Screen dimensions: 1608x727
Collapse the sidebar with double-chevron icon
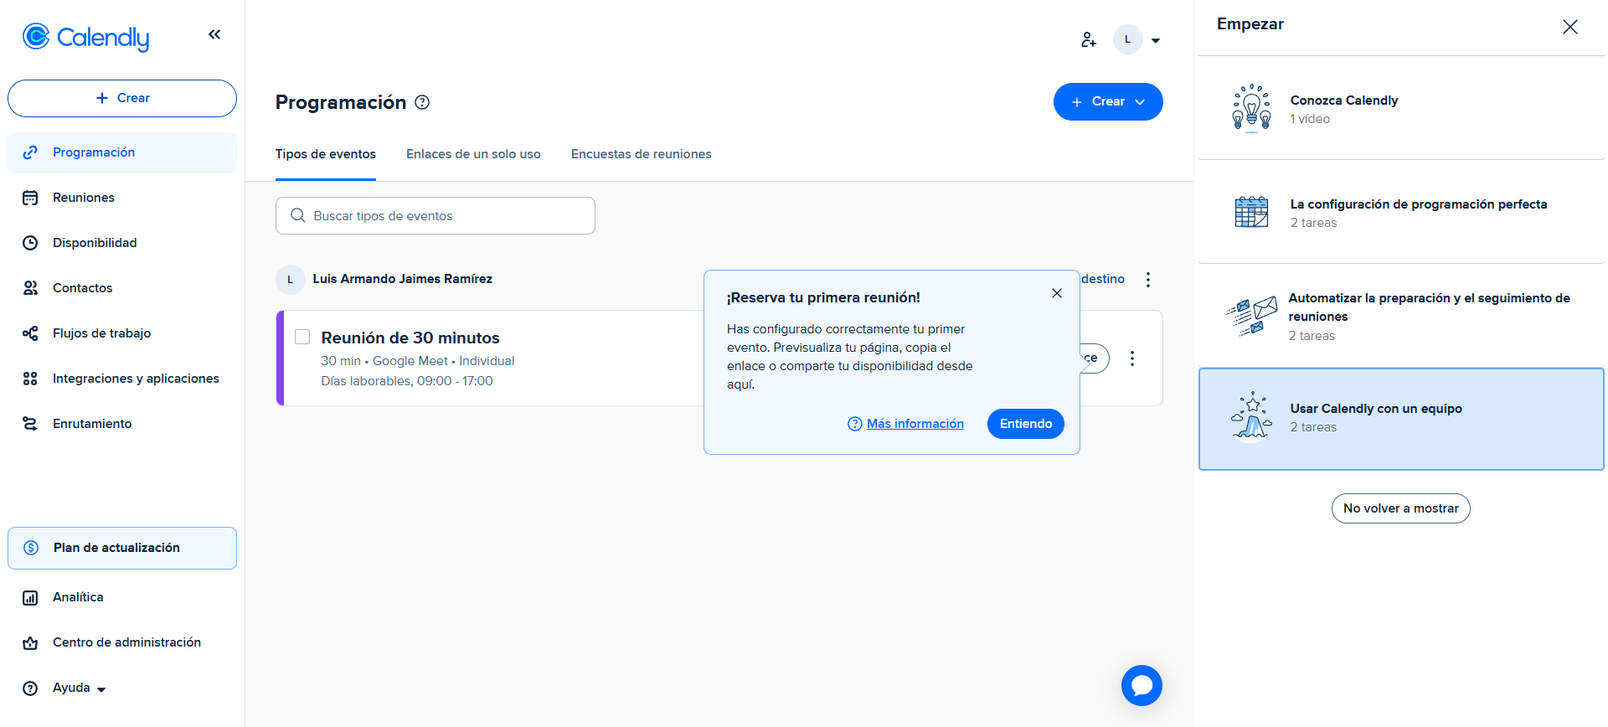click(x=214, y=34)
